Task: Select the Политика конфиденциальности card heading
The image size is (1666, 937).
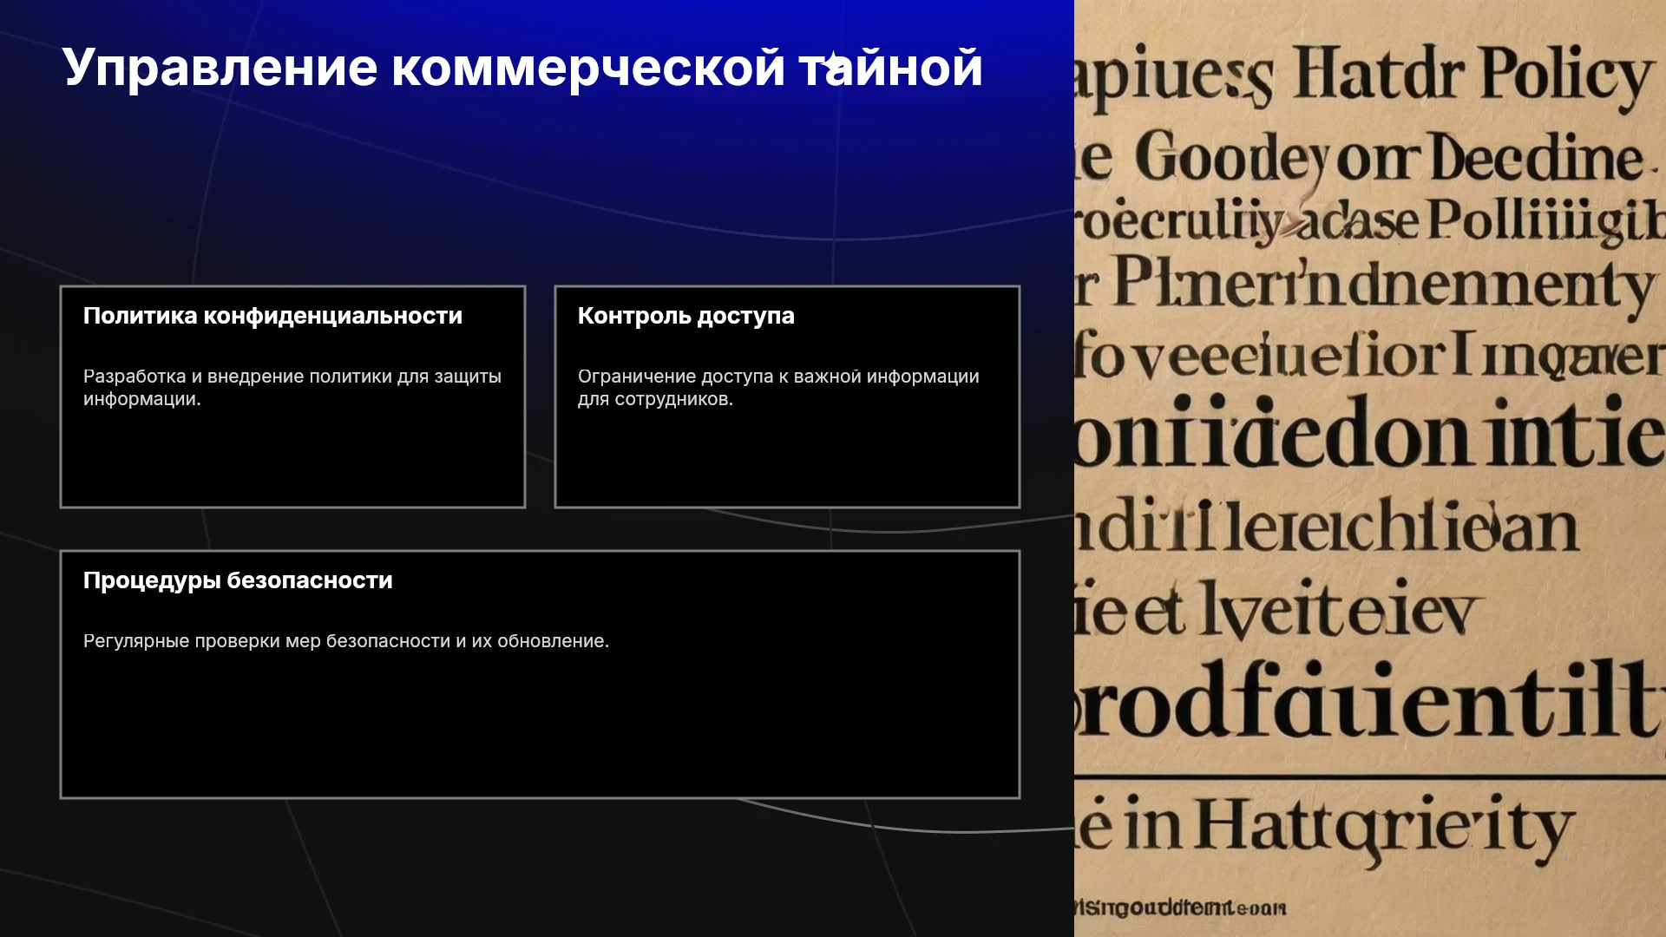Action: [272, 316]
